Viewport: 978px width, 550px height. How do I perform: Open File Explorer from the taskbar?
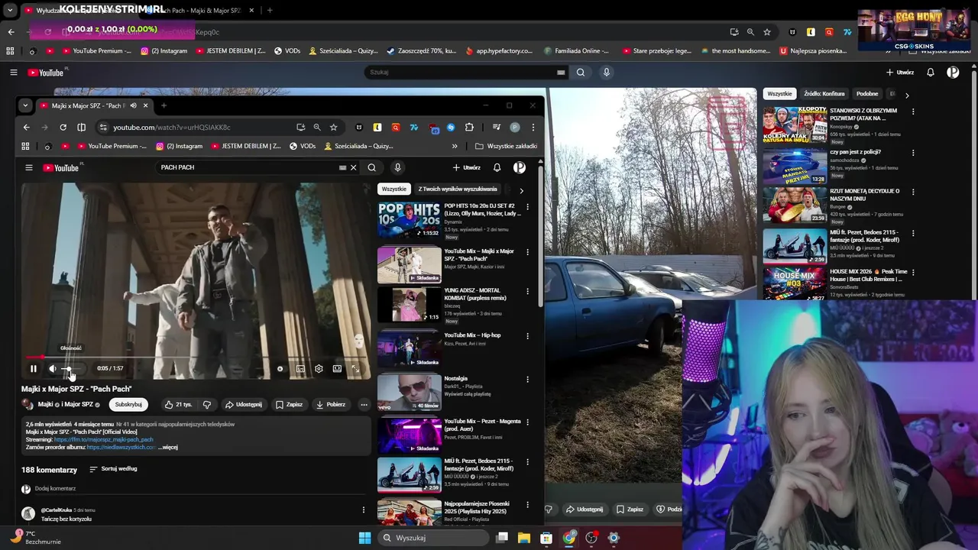524,538
